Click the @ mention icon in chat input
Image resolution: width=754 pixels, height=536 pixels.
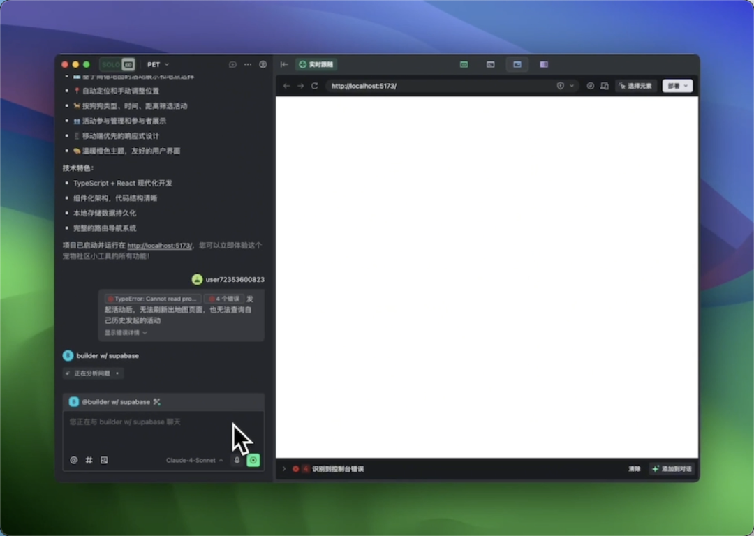click(74, 460)
